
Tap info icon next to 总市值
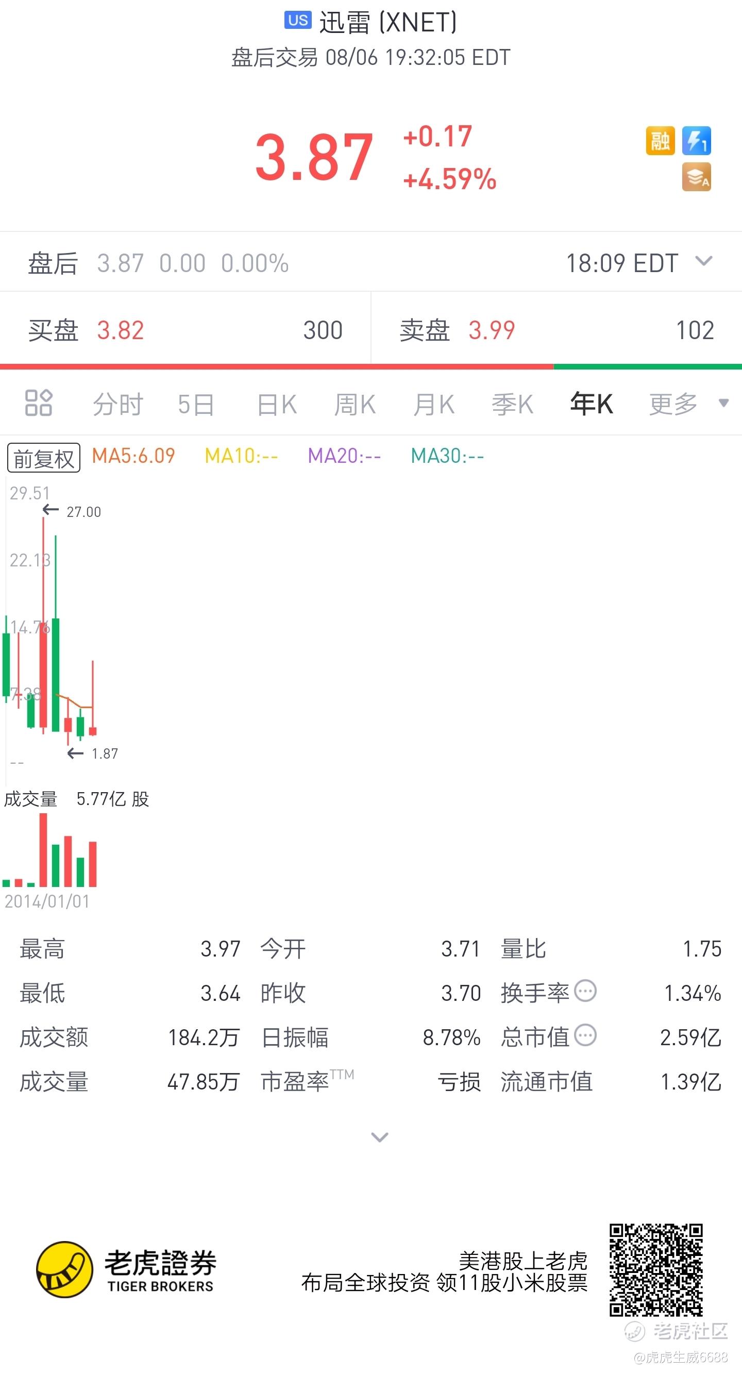[585, 1036]
